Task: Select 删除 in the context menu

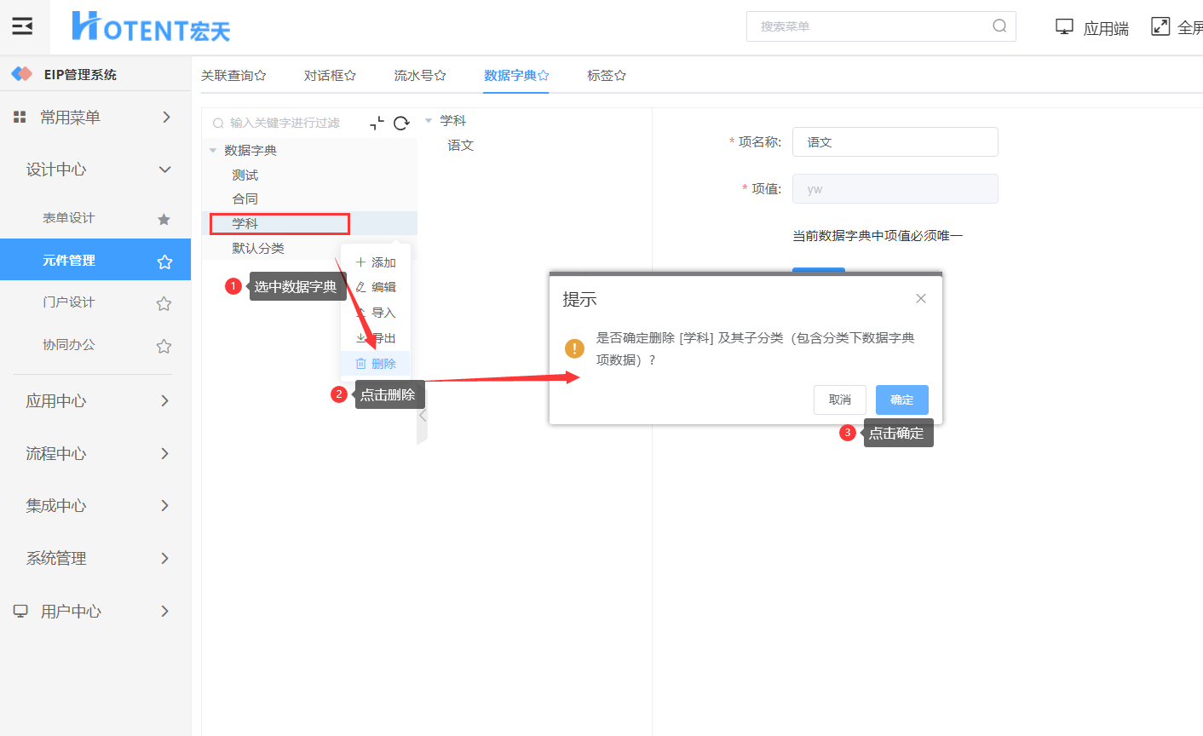Action: pos(376,364)
